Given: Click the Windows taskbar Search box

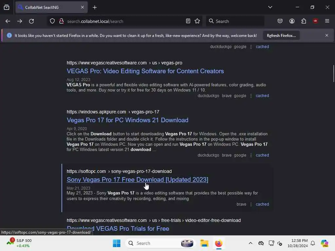Looking at the screenshot, I should 161,243.
